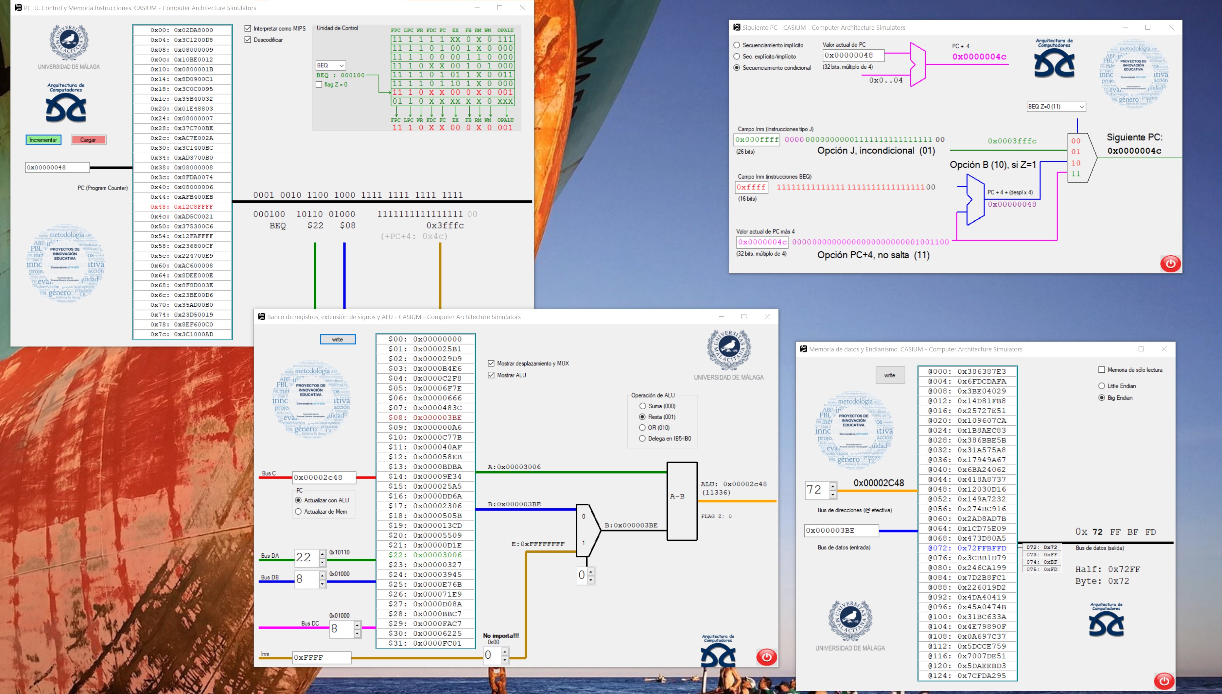
Task: Select Little Endian radio option
Action: [1101, 386]
